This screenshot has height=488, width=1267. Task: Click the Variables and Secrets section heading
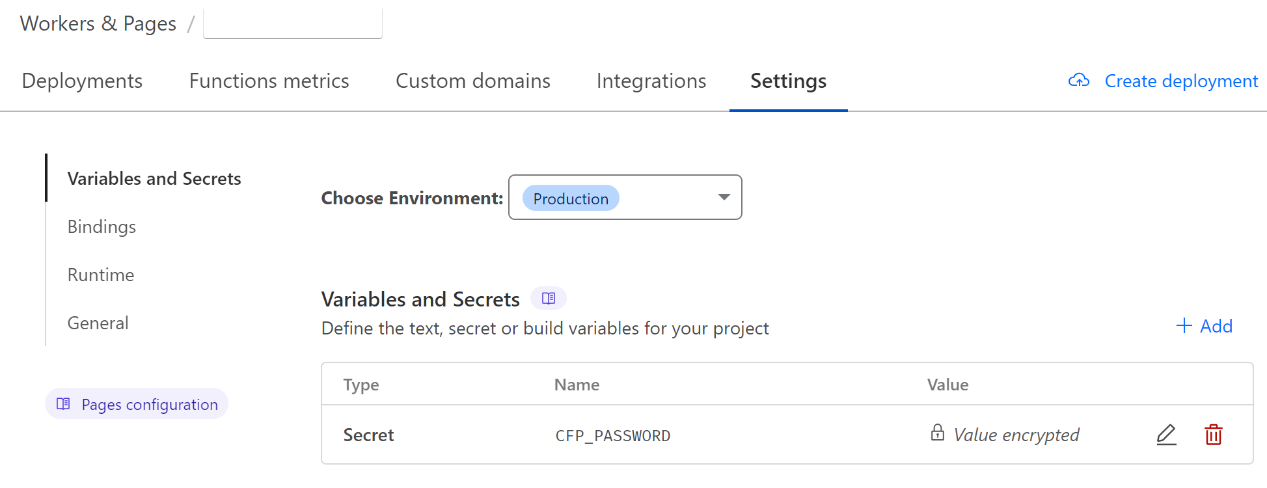pyautogui.click(x=420, y=299)
